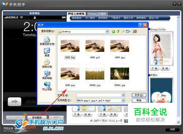Open 搜索壁纸 in the wallpaper nav bar

pyautogui.click(x=141, y=18)
